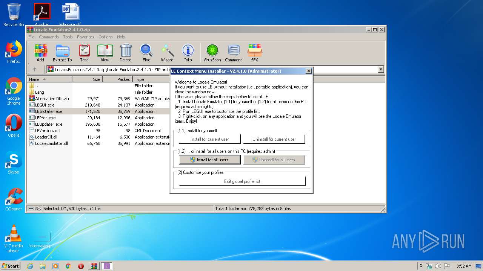Click the Extract To toolbar icon
Image resolution: width=483 pixels, height=271 pixels.
[x=62, y=53]
